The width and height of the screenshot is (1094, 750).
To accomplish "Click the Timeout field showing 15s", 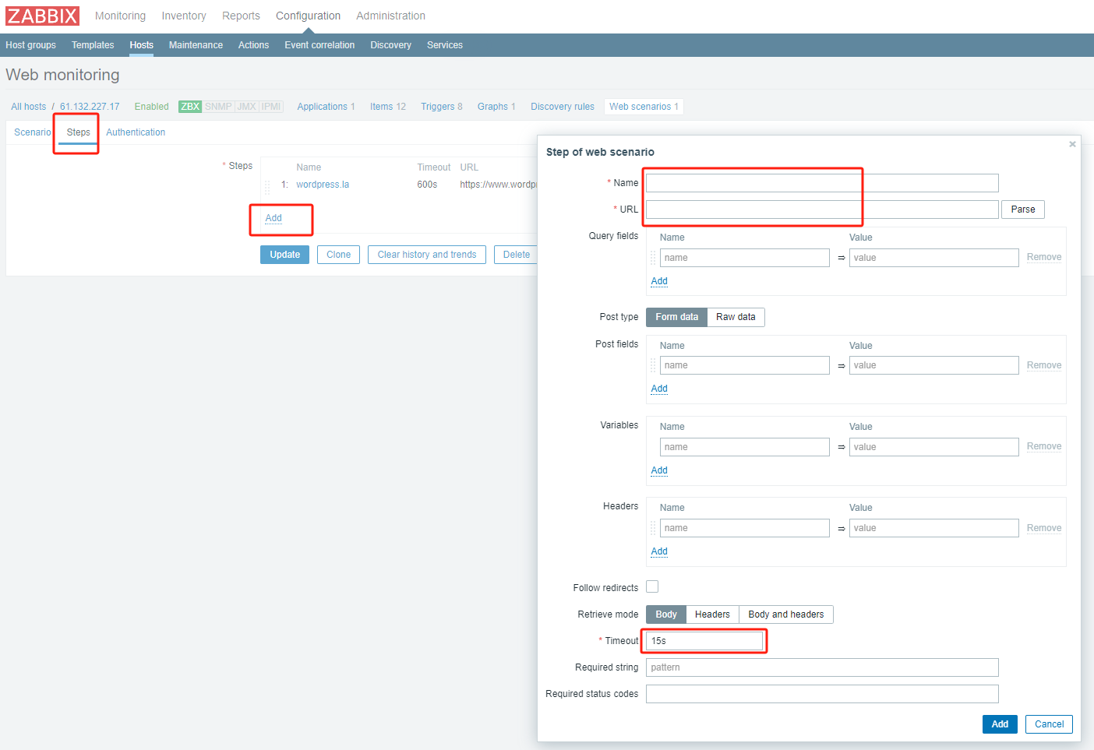I will tap(704, 641).
